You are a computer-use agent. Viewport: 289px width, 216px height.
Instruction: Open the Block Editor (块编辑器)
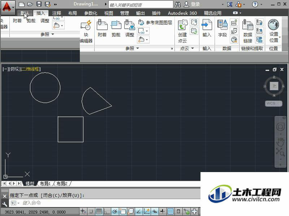point(86,31)
